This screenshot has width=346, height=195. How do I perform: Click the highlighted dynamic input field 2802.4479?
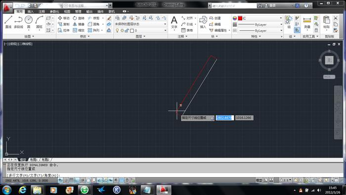[224, 118]
